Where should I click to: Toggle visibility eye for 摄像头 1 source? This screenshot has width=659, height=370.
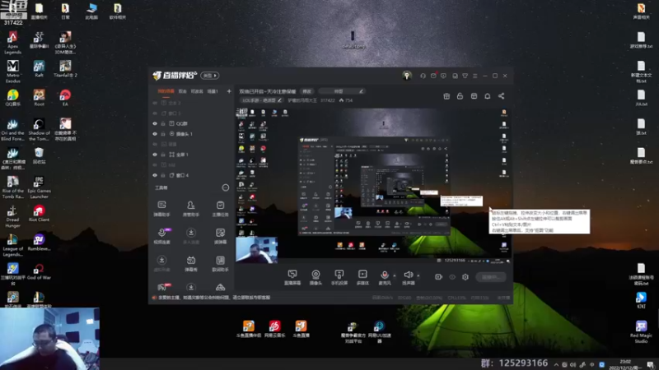pos(155,134)
